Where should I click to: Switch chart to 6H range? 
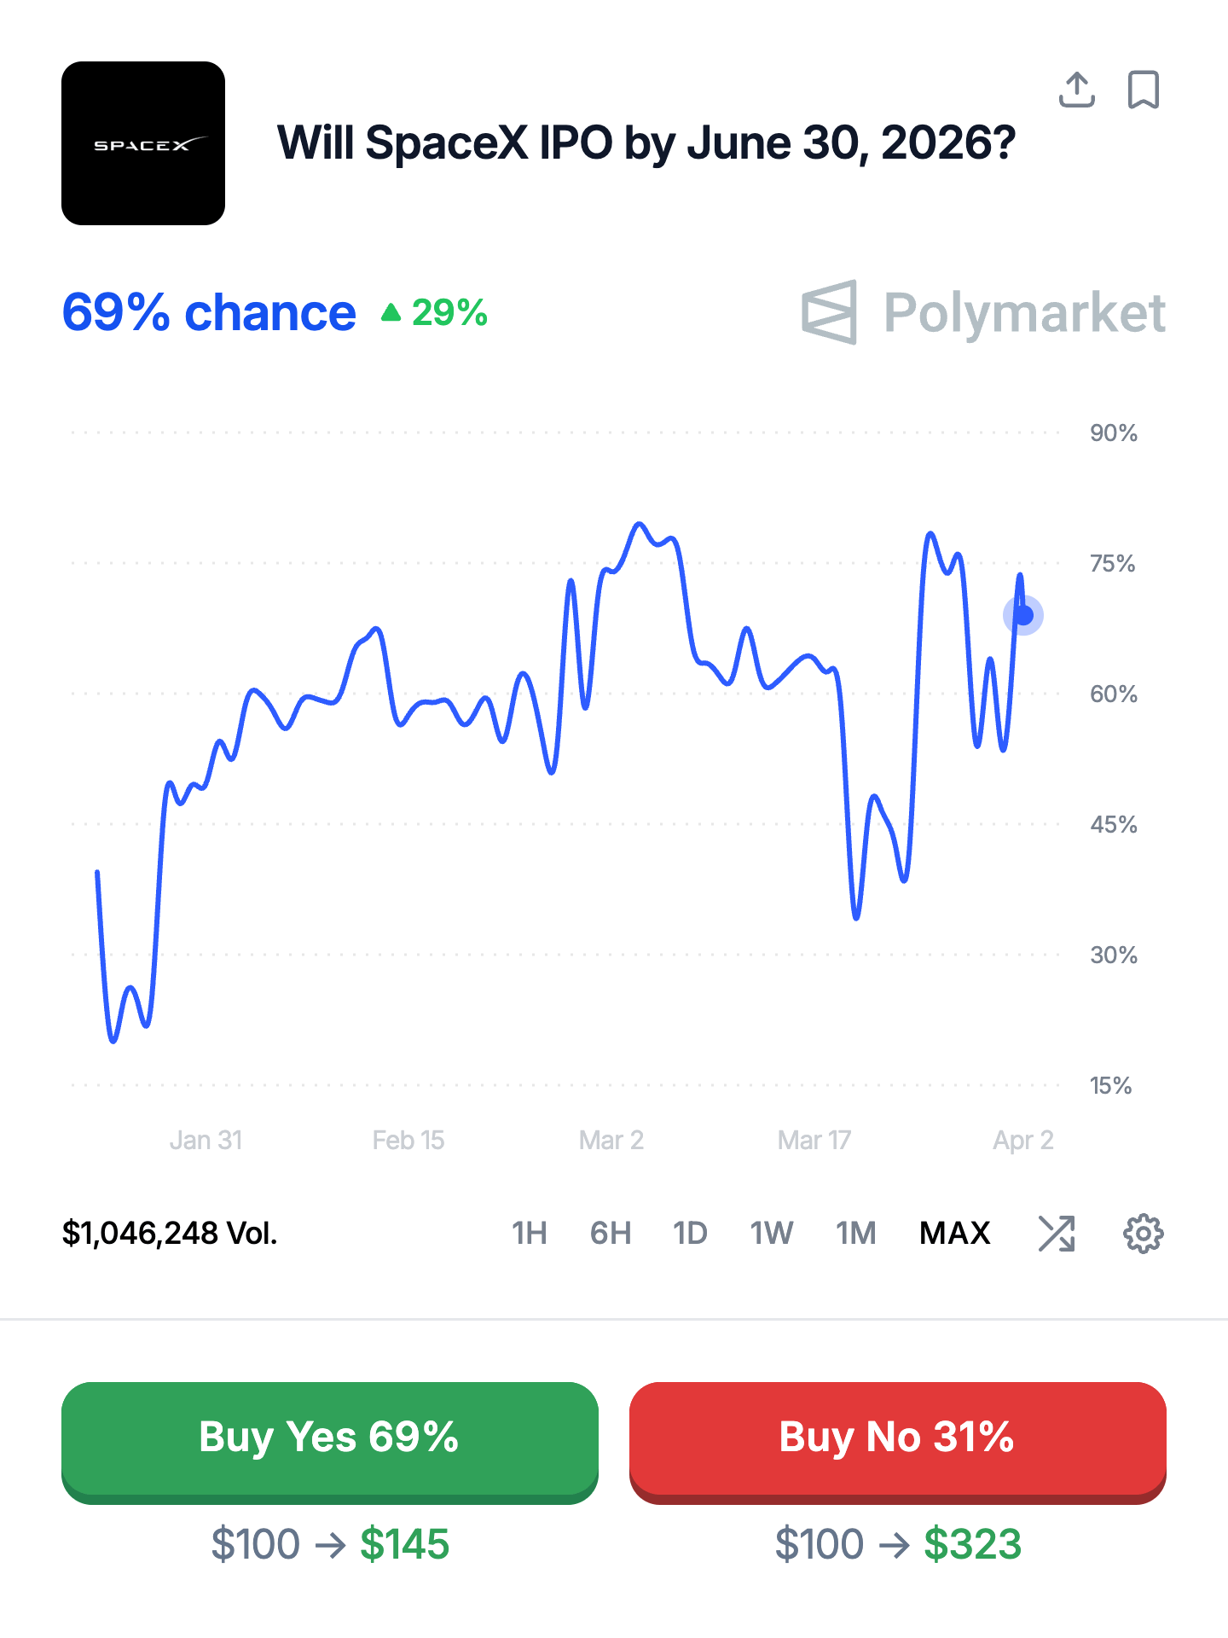[x=611, y=1234]
